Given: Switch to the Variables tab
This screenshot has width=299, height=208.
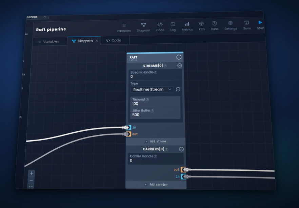Looking at the screenshot, I should 48,41.
